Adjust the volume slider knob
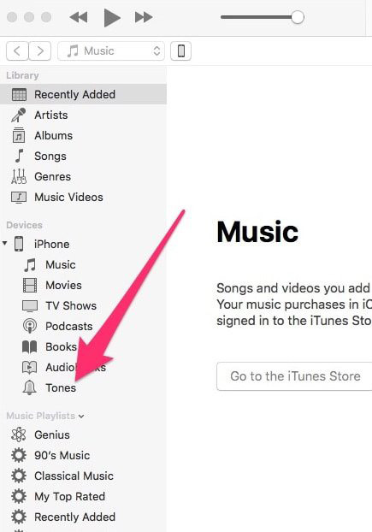The width and height of the screenshot is (372, 532). coord(298,17)
